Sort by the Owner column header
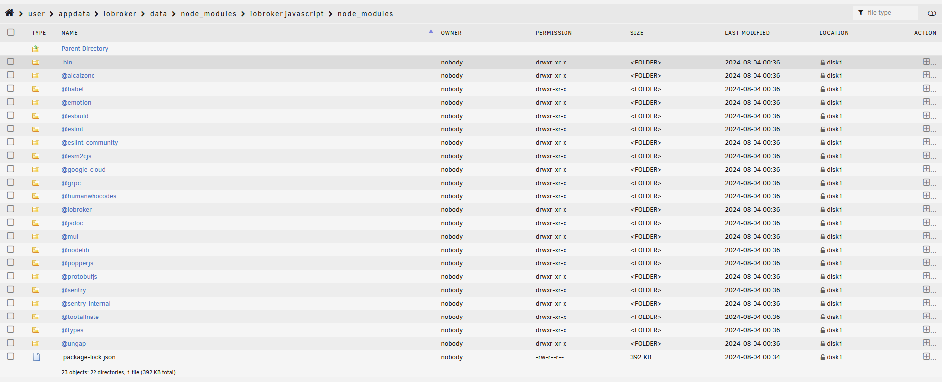Screen dimensions: 942x382 pos(451,33)
